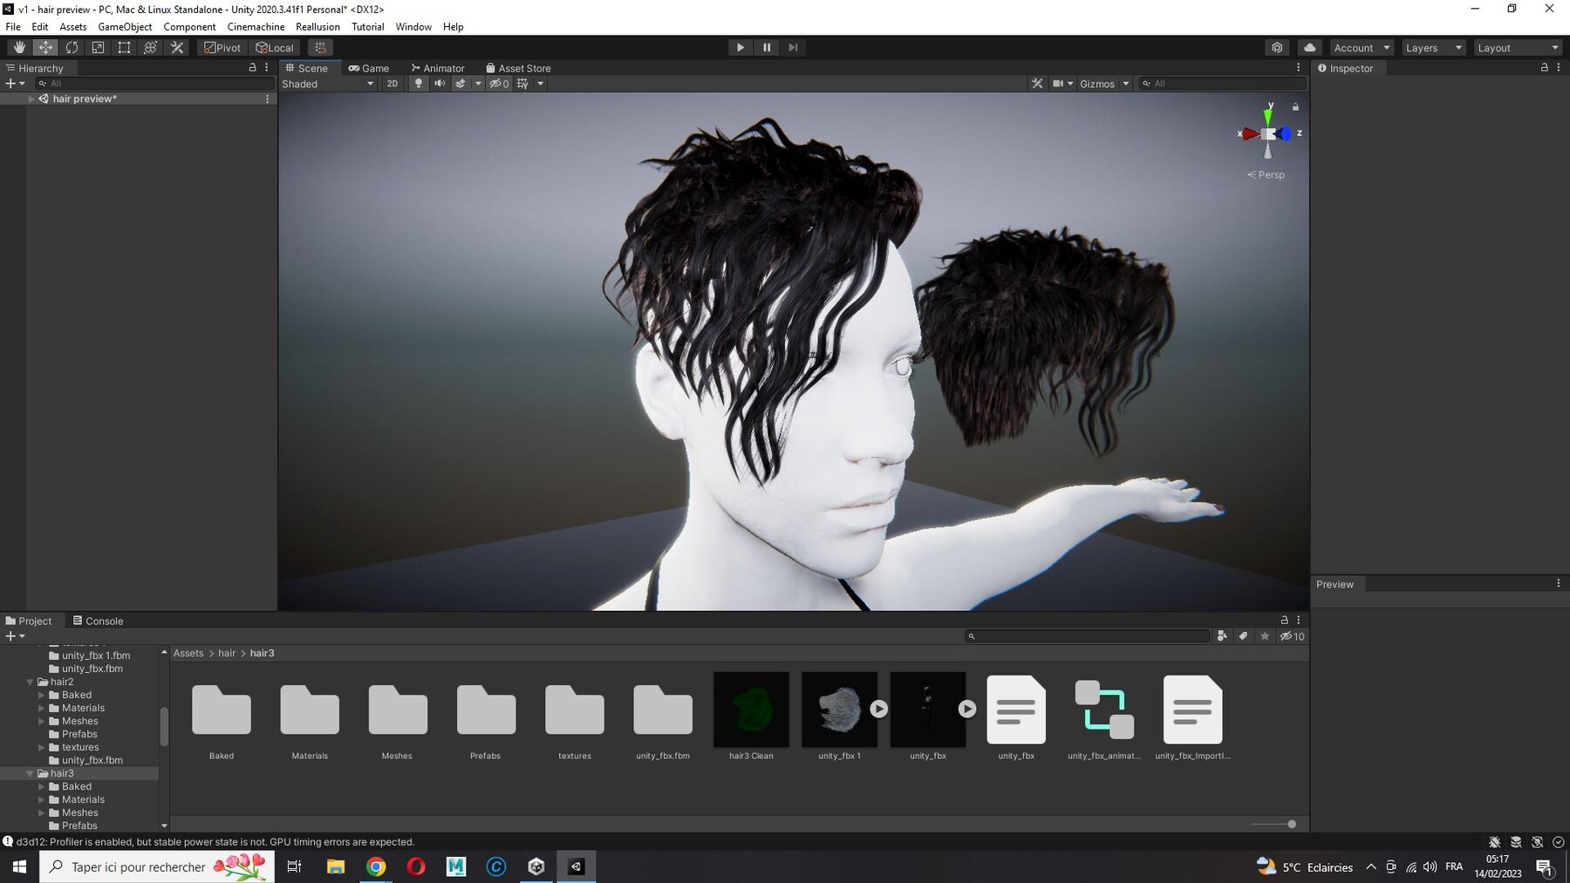1570x883 pixels.
Task: Toggle scene grid visibility
Action: pyautogui.click(x=522, y=84)
